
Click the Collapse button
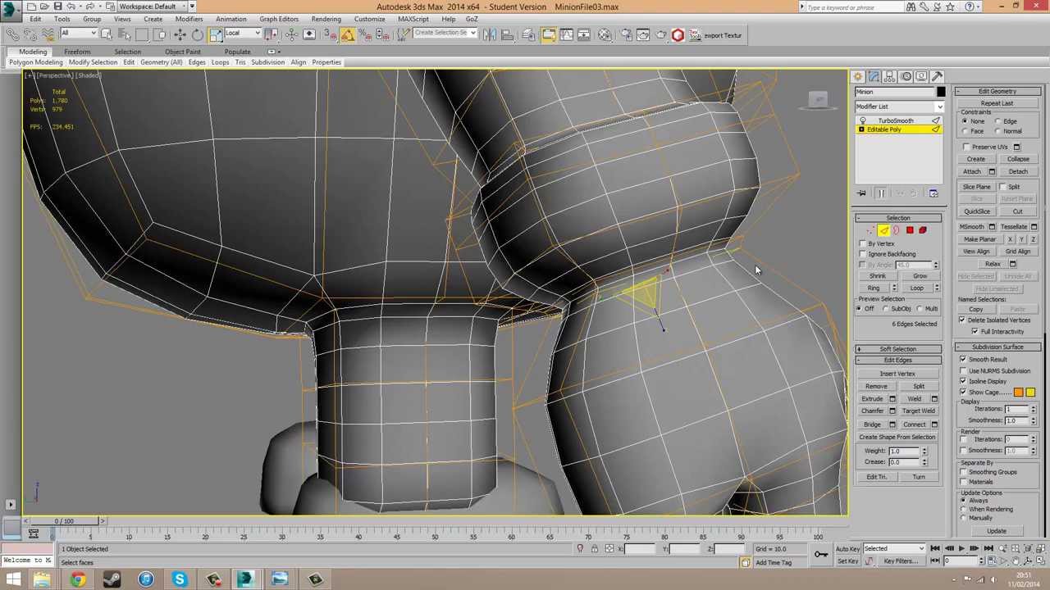click(x=1018, y=160)
